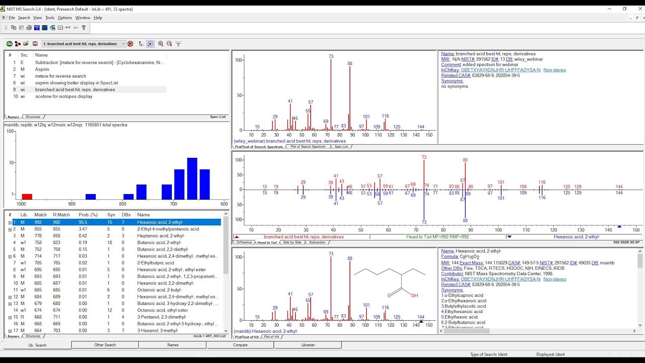Expand hit 13 Butanoic acid, 3-hydroxy-2,2-dimethyl-
645x363 pixels.
coord(10,304)
